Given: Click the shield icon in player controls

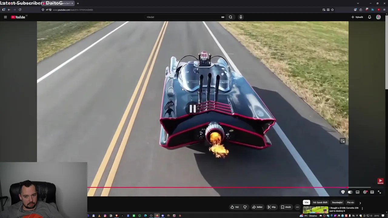Looking at the screenshot, I should (343, 192).
